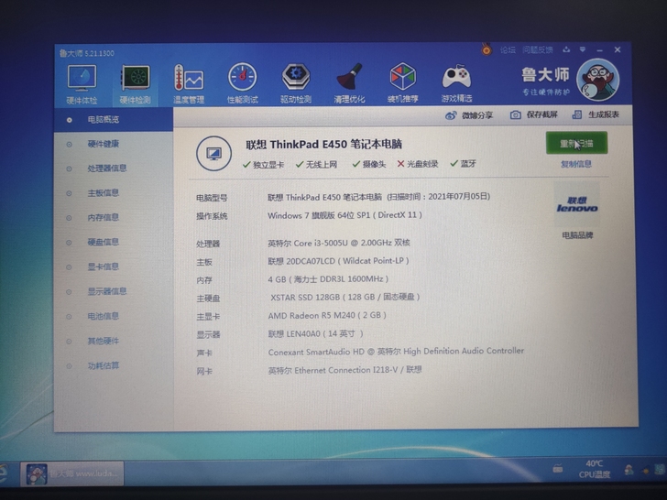Click the 40℃ CPU温度 taskbar indicator
This screenshot has width=667, height=500.
tap(595, 469)
